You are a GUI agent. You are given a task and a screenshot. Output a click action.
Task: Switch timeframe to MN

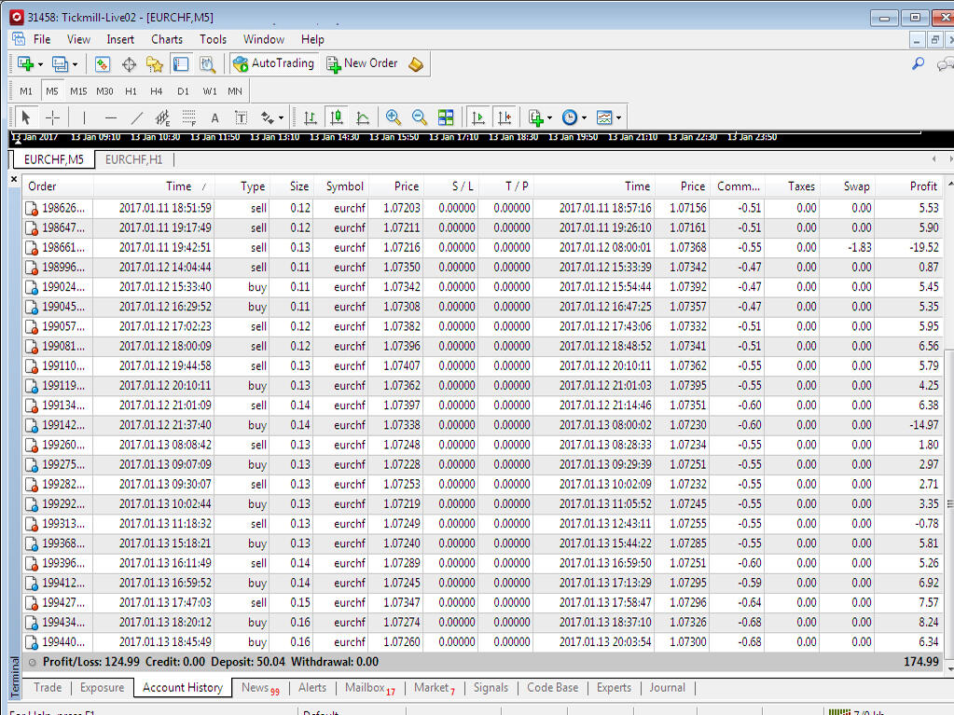235,91
